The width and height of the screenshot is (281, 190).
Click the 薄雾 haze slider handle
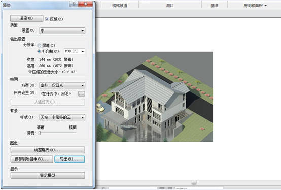click(40, 133)
